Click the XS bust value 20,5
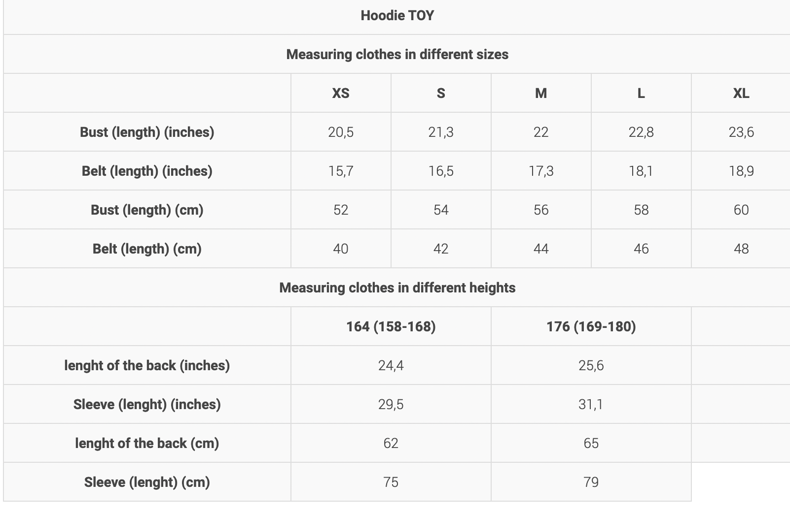This screenshot has height=512, width=790. [341, 132]
